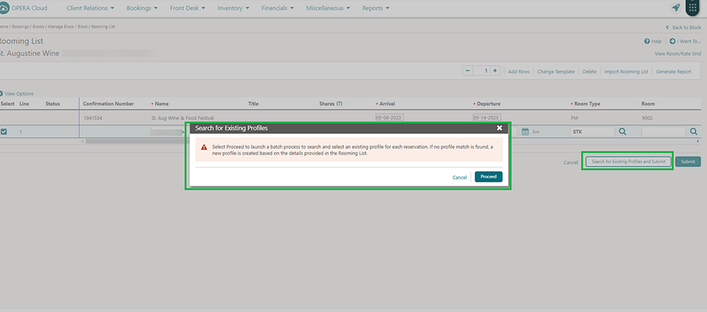Click the Confirmation Number column header

[x=108, y=104]
